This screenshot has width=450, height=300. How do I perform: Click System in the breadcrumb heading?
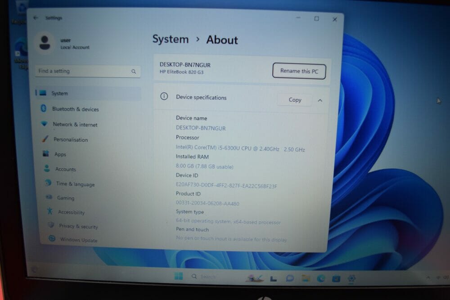click(171, 39)
